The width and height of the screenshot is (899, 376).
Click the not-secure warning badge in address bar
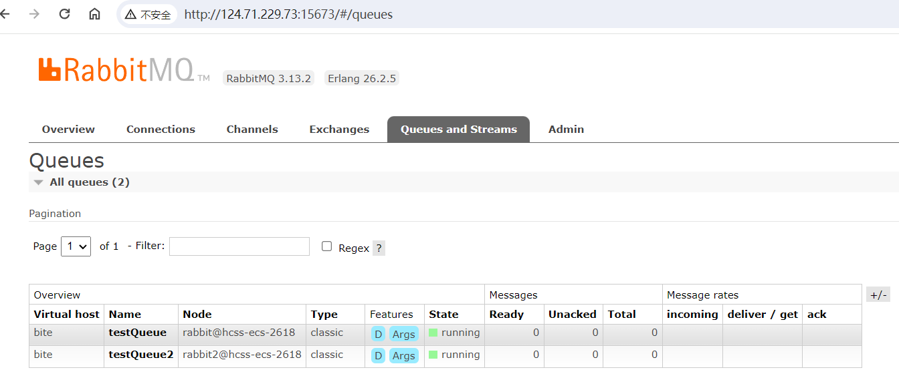click(x=147, y=14)
